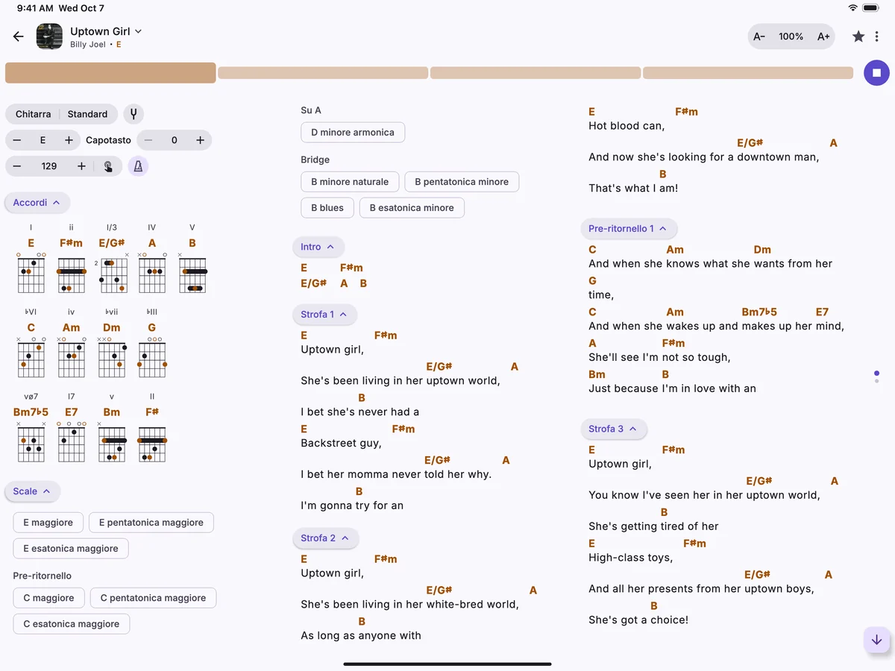This screenshot has height=671, width=895.
Task: Toggle the metronome icon
Action: (138, 166)
